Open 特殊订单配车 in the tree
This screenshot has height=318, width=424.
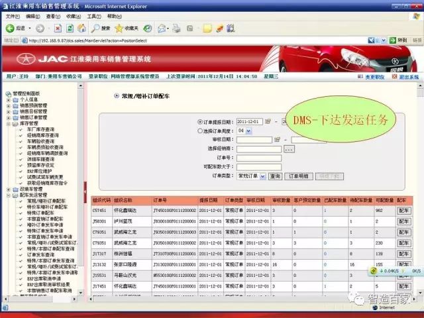(x=40, y=213)
